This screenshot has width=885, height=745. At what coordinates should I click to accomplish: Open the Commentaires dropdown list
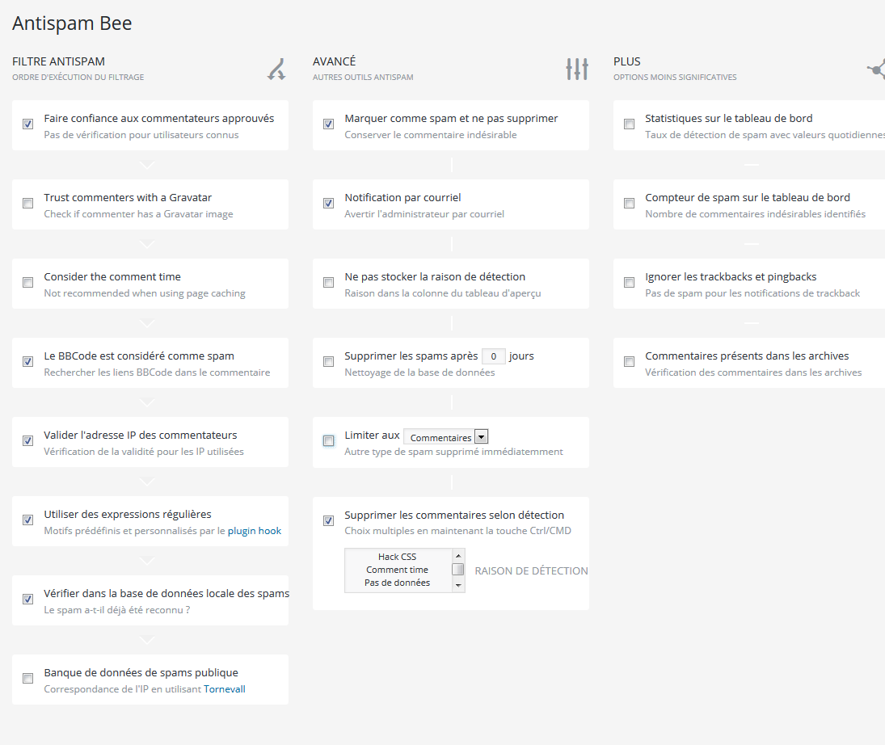[446, 437]
